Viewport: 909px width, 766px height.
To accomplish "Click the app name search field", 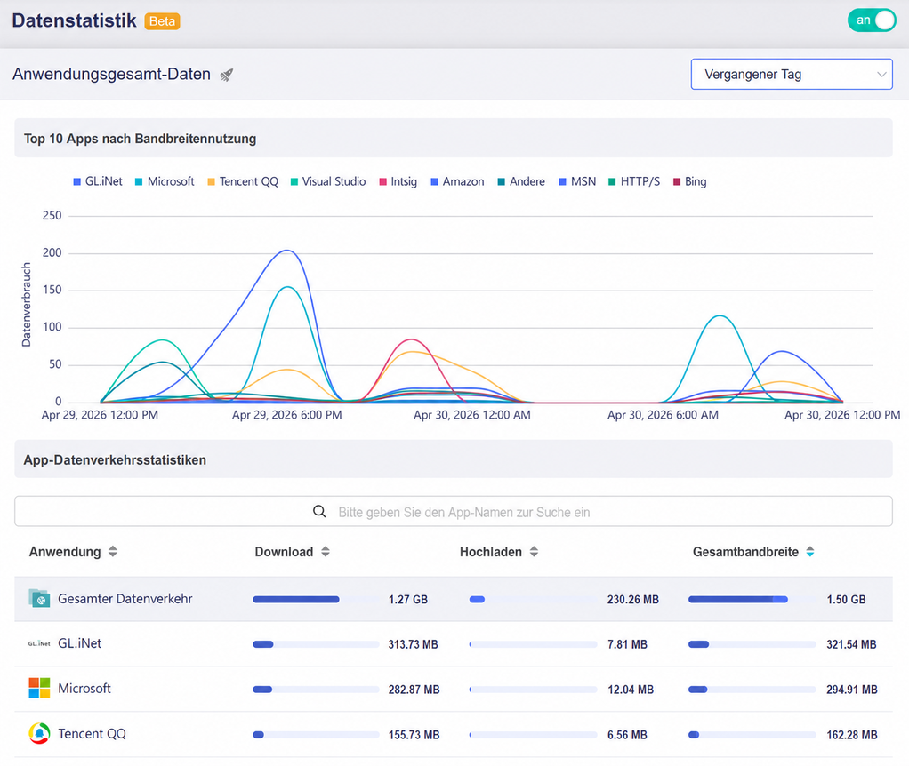I will 454,511.
